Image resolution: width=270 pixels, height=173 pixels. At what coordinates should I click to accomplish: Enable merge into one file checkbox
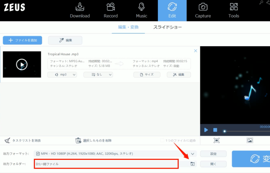click(x=162, y=141)
